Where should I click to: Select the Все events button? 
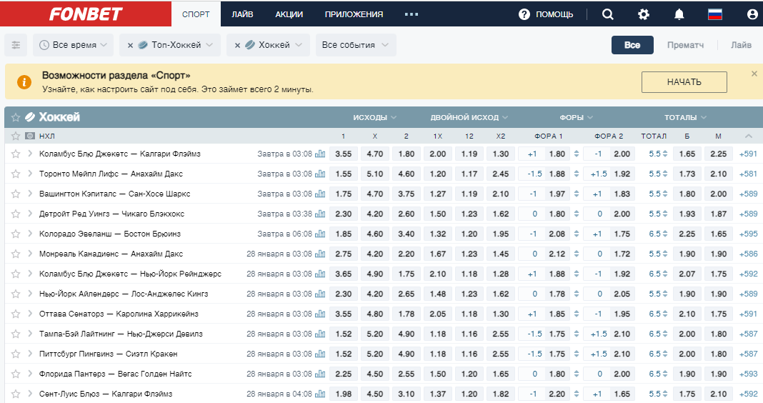632,45
